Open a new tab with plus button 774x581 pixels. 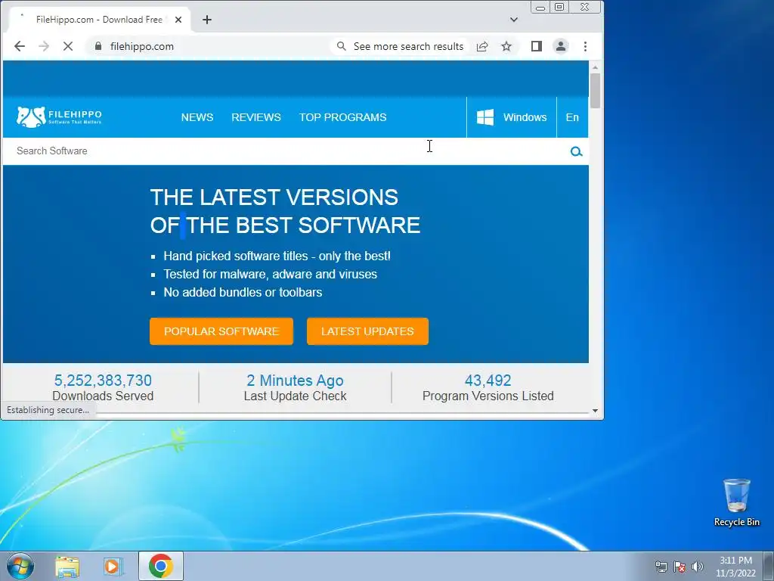pos(207,20)
